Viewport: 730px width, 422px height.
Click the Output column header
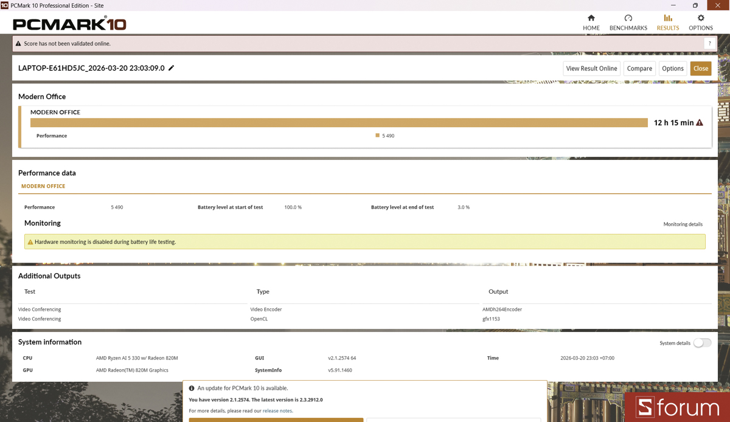498,292
